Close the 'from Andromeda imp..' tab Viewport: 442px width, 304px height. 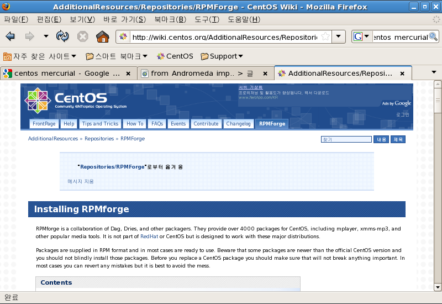point(265,74)
